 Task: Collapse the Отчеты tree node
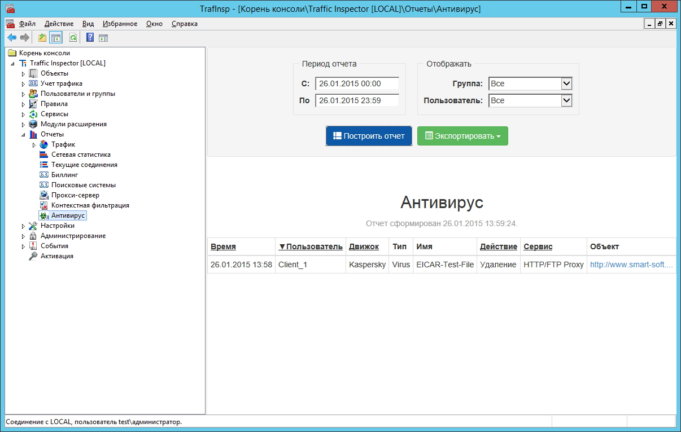click(24, 134)
